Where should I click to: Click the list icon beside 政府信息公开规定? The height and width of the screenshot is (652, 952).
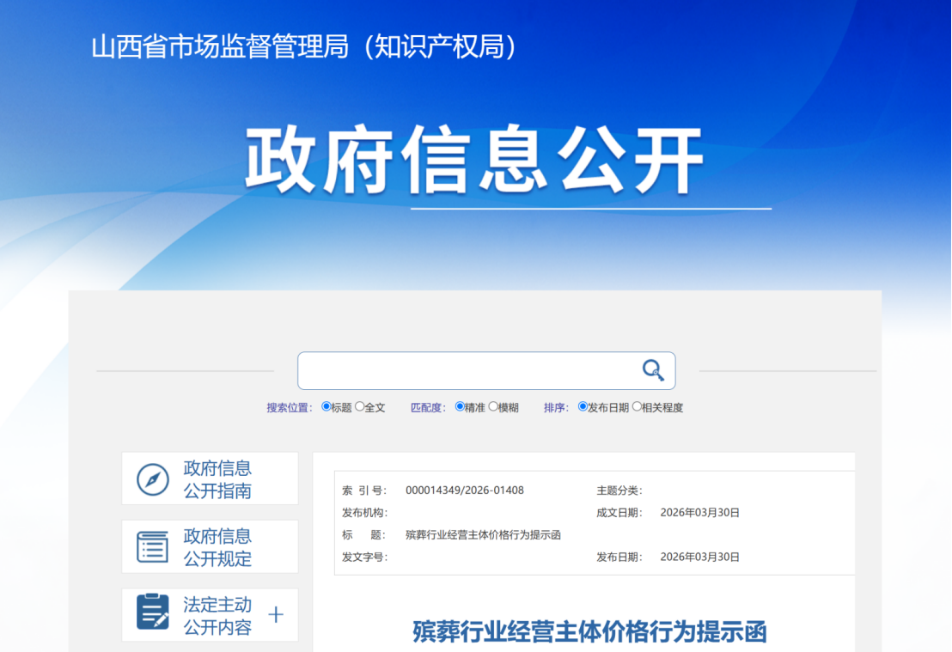[153, 547]
